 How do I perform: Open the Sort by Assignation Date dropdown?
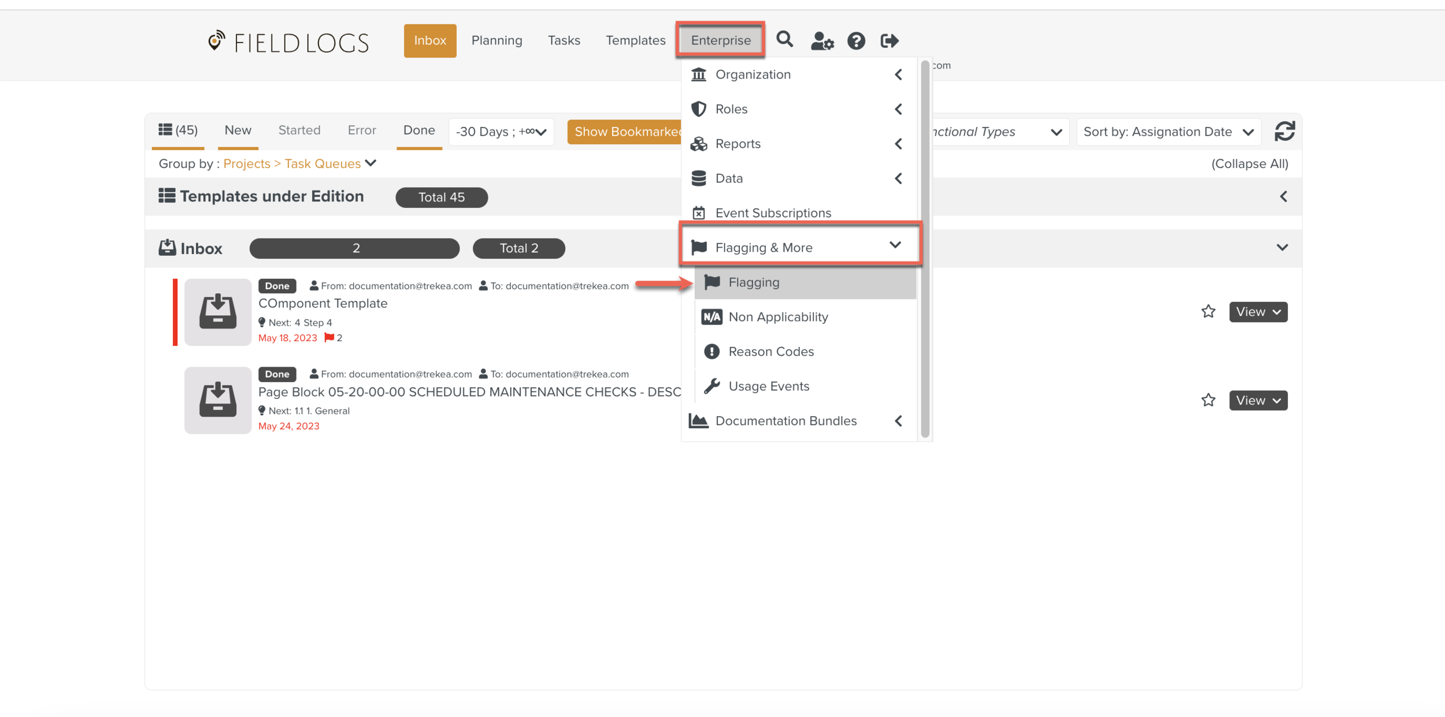tap(1168, 132)
